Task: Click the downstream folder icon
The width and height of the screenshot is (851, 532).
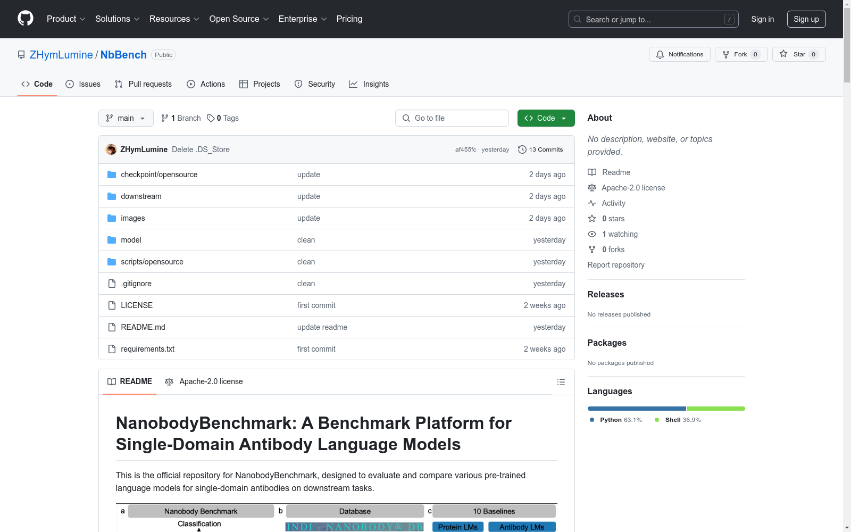Action: click(112, 196)
